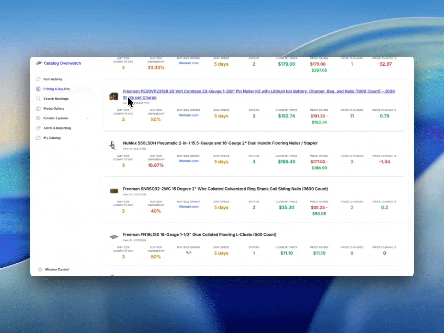Screen dimensions: 444x333
Task: Click the Search Rankings magnifier icon
Action: tap(38, 99)
